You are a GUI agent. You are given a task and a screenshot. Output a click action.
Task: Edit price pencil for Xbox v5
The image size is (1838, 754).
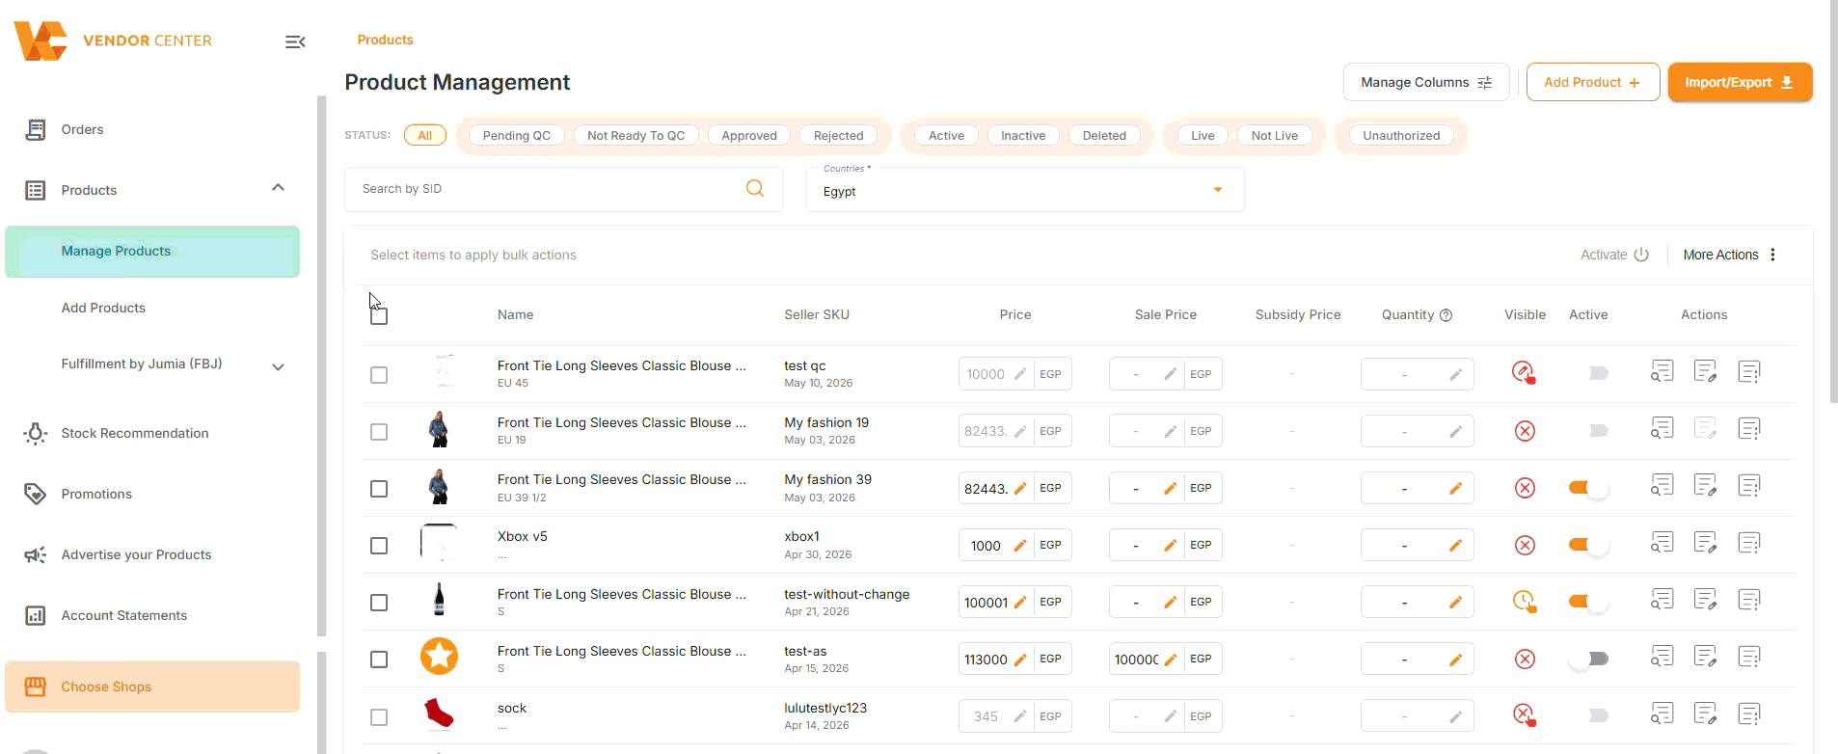pyautogui.click(x=1020, y=546)
